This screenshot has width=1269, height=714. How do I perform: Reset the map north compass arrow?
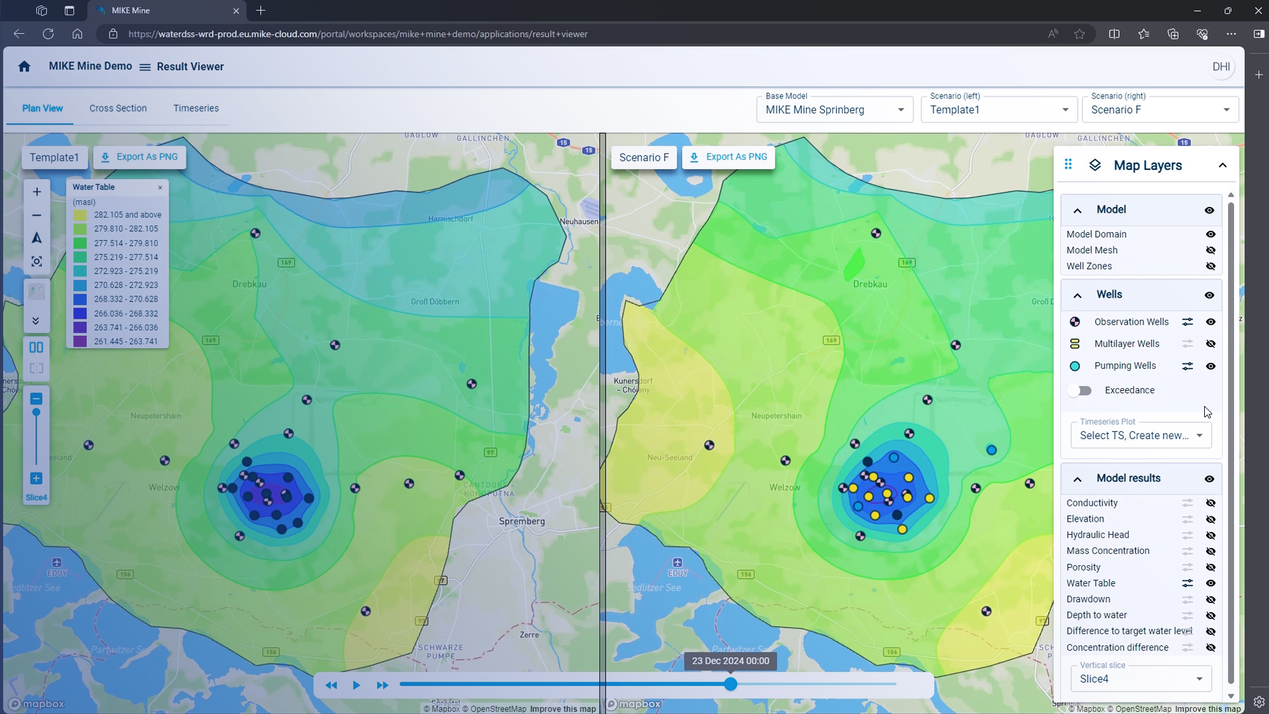pyautogui.click(x=37, y=238)
